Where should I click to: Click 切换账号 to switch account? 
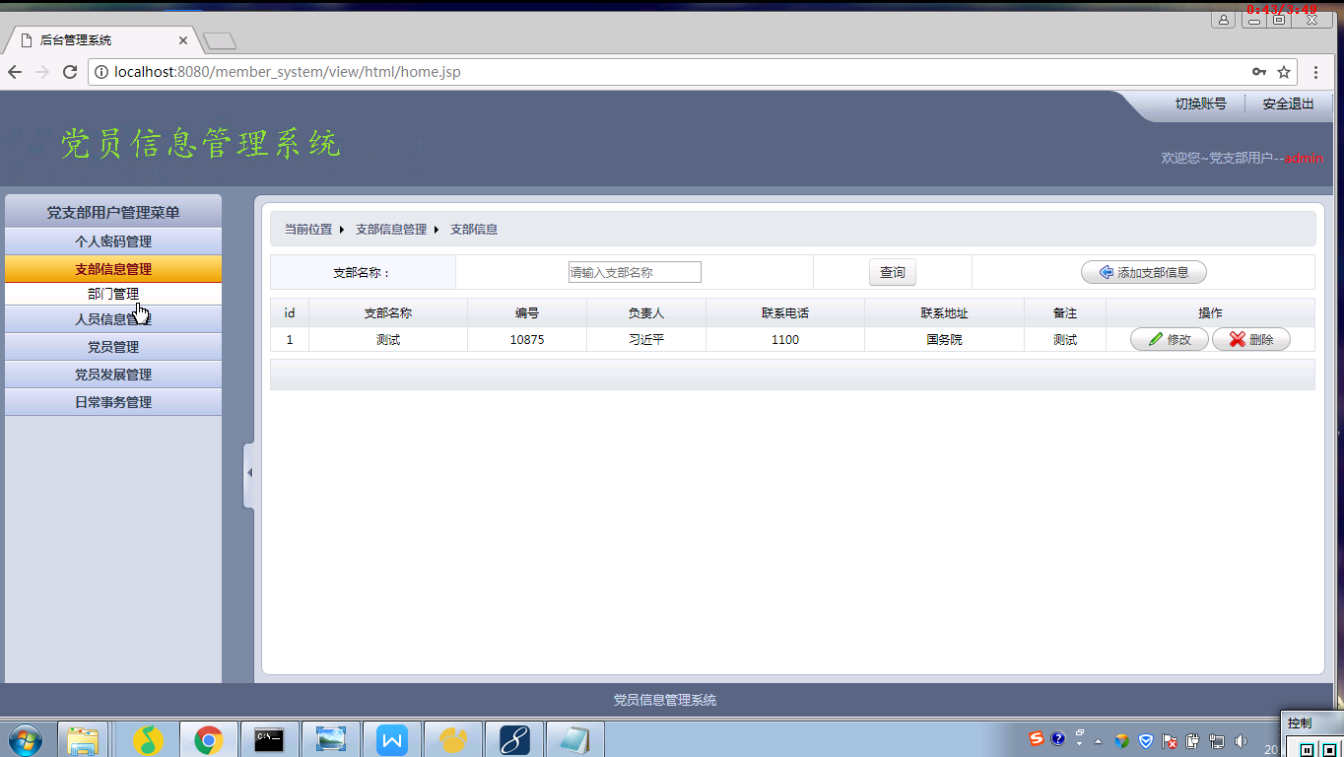pos(1200,103)
